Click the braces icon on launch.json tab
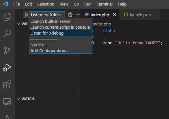 coord(126,14)
